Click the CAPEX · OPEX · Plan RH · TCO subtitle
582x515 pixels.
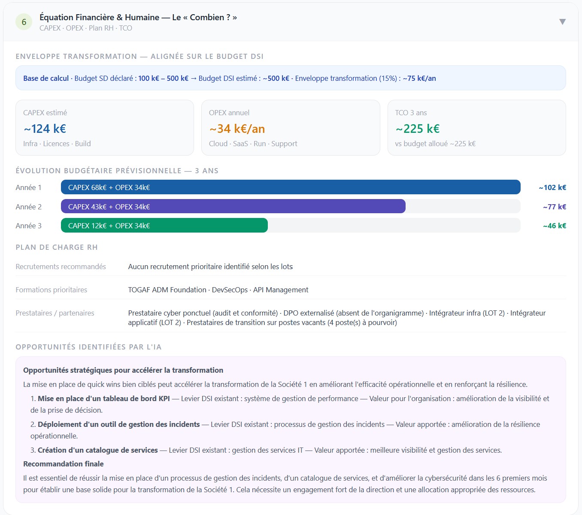(x=86, y=28)
